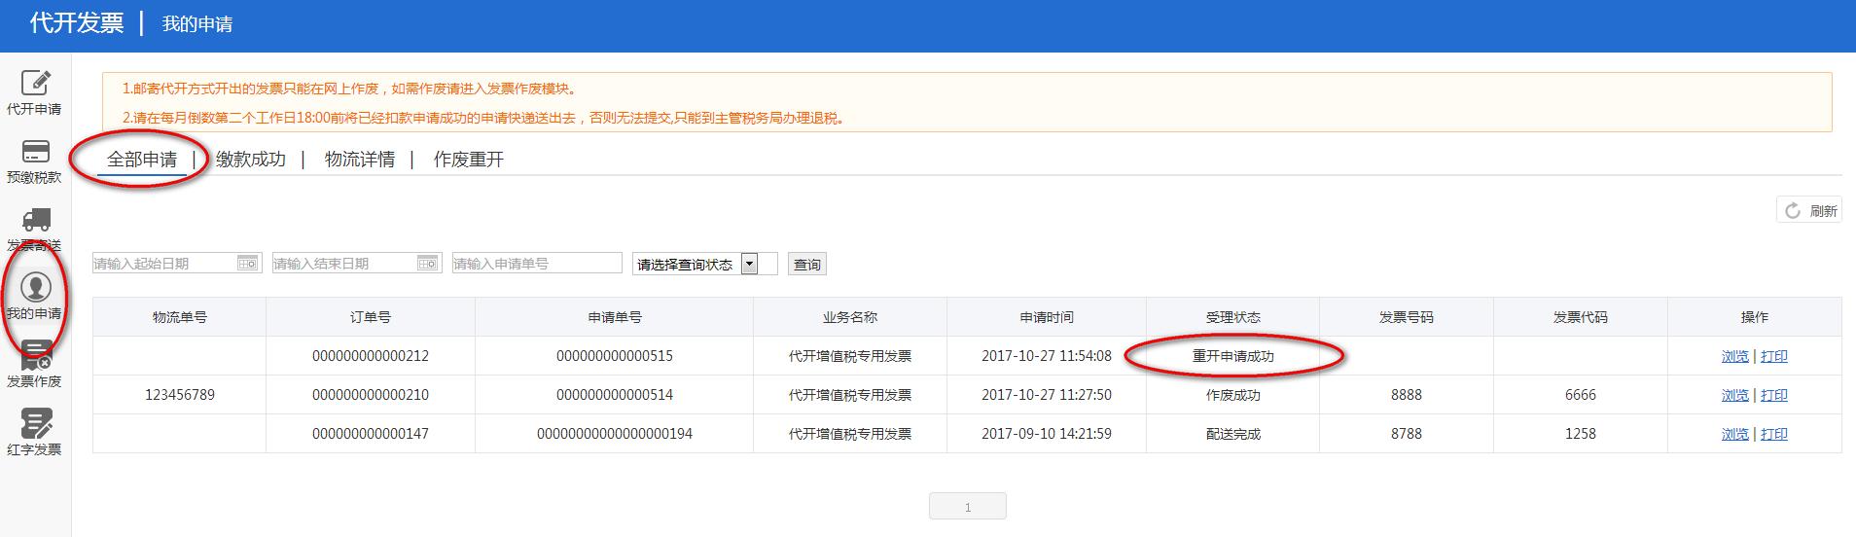Click 打印 for order 000000000000210
This screenshot has height=537, width=1856.
tap(1774, 395)
